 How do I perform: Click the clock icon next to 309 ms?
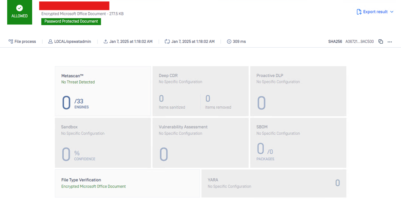click(x=229, y=42)
